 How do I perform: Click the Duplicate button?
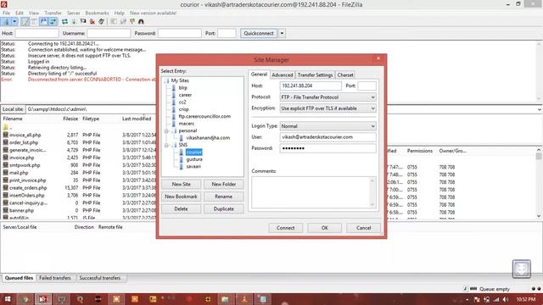pos(224,209)
